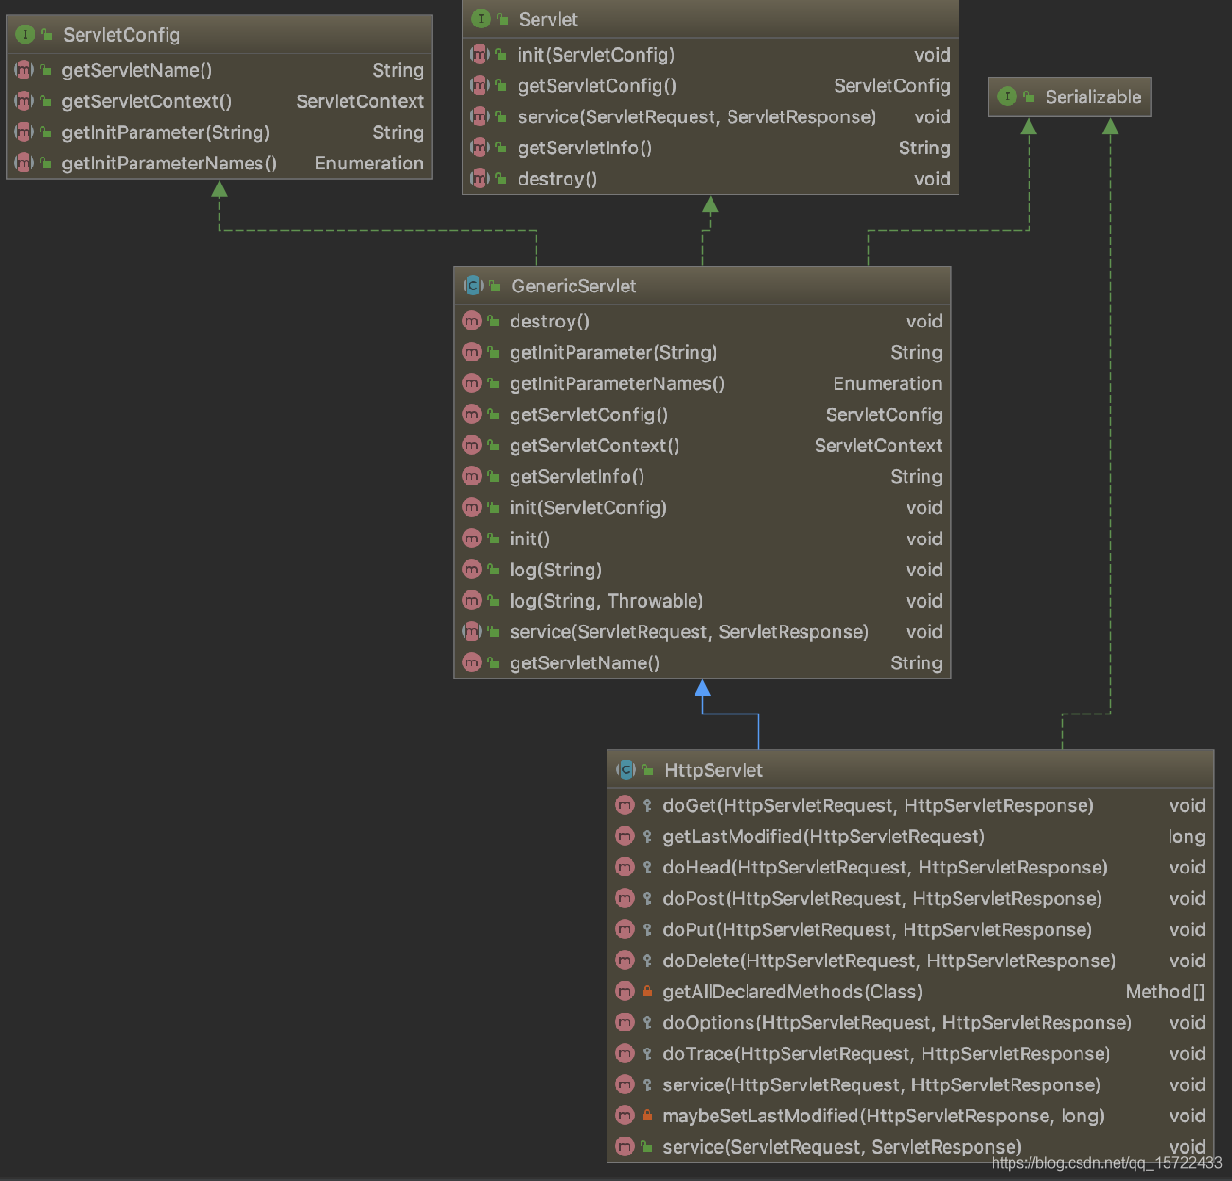The image size is (1232, 1181).
Task: Click the public visibility icon of GenericServlet log(String)
Action: click(493, 570)
